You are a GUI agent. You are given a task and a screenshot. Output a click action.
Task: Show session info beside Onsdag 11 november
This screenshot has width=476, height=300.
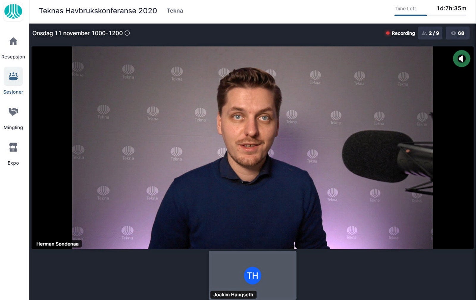[127, 33]
